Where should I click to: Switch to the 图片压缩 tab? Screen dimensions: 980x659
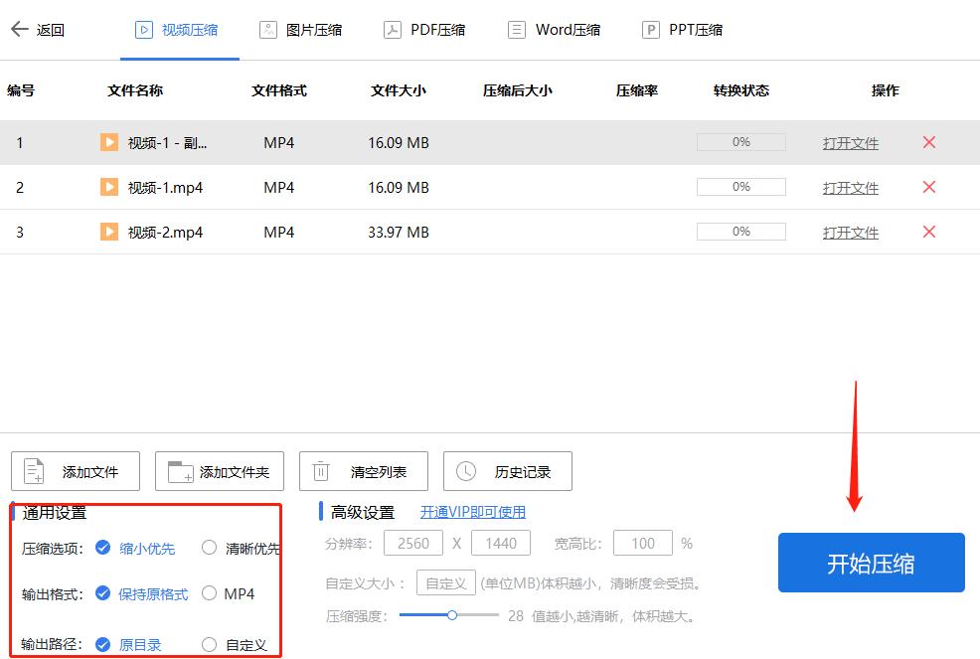[x=300, y=30]
